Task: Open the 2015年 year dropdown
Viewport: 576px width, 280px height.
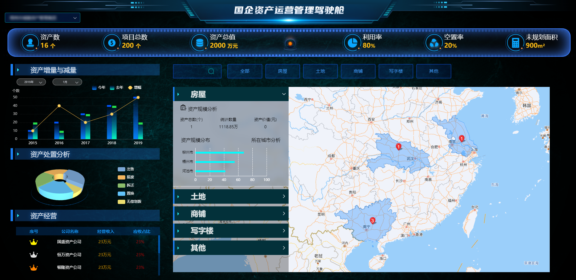Action: (x=31, y=82)
